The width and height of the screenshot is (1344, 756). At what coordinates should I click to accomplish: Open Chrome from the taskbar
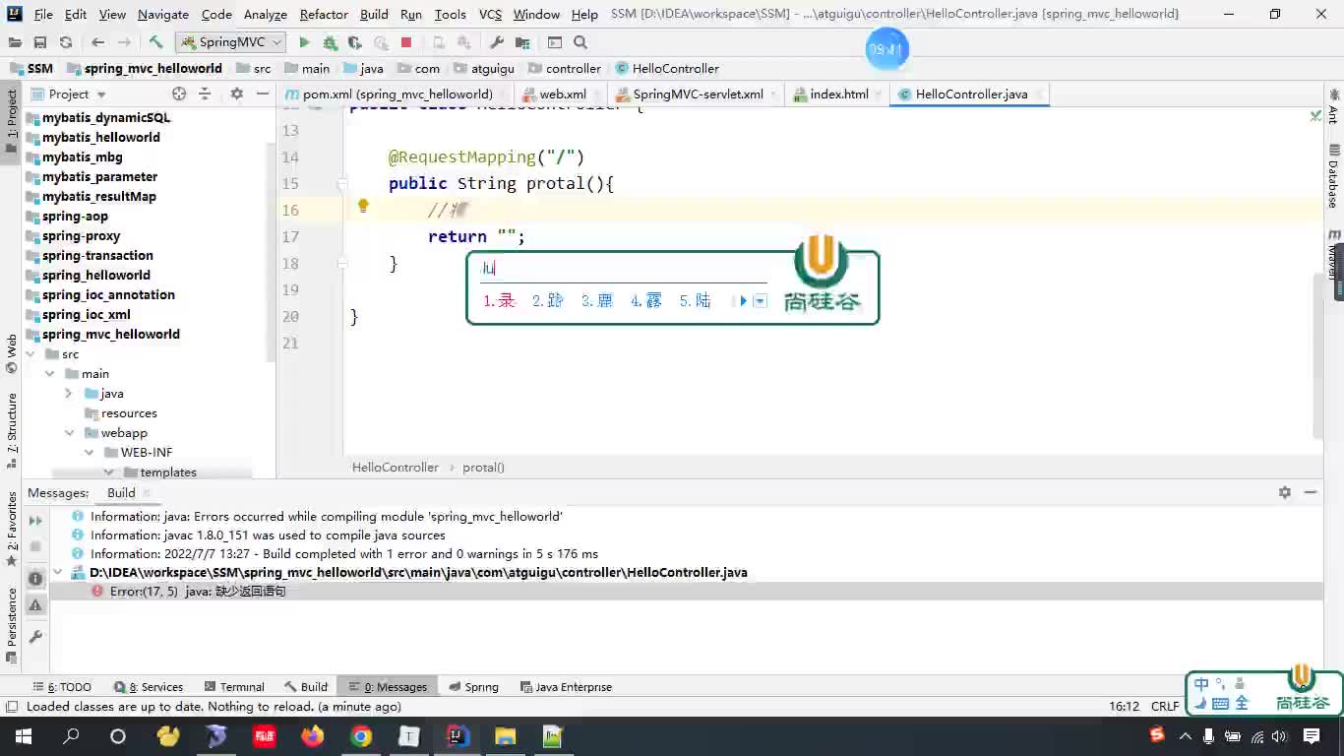pyautogui.click(x=361, y=736)
